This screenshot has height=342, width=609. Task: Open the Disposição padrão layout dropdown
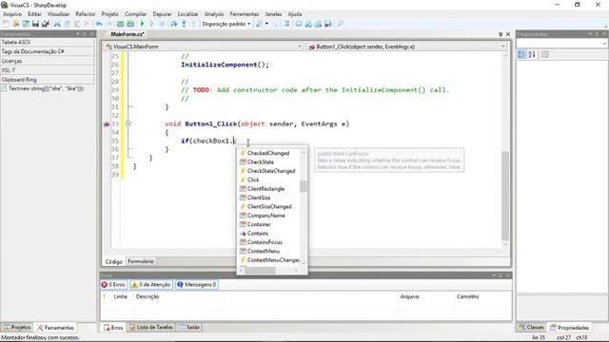249,24
